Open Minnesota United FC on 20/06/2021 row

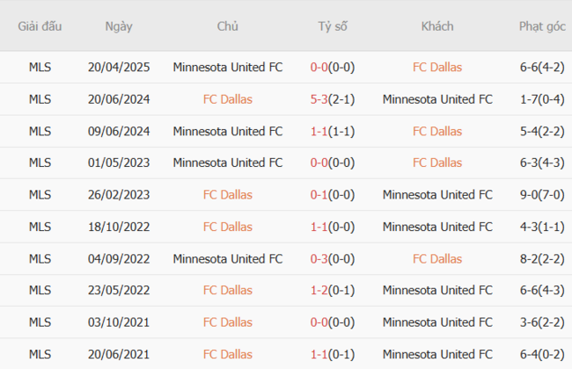tap(437, 353)
